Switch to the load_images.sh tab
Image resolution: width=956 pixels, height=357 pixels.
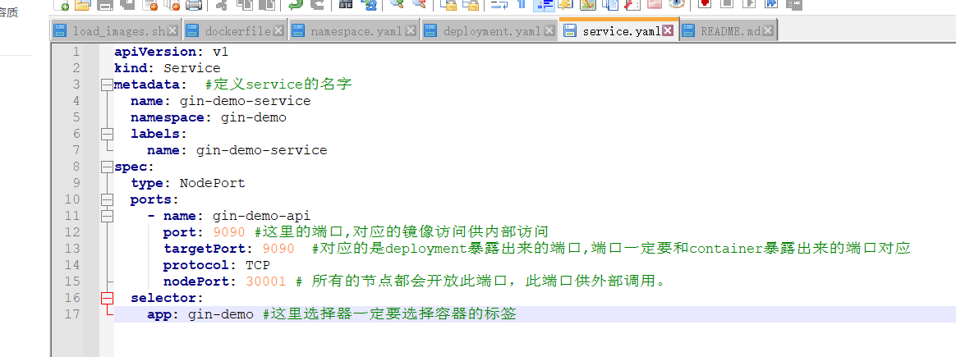116,31
